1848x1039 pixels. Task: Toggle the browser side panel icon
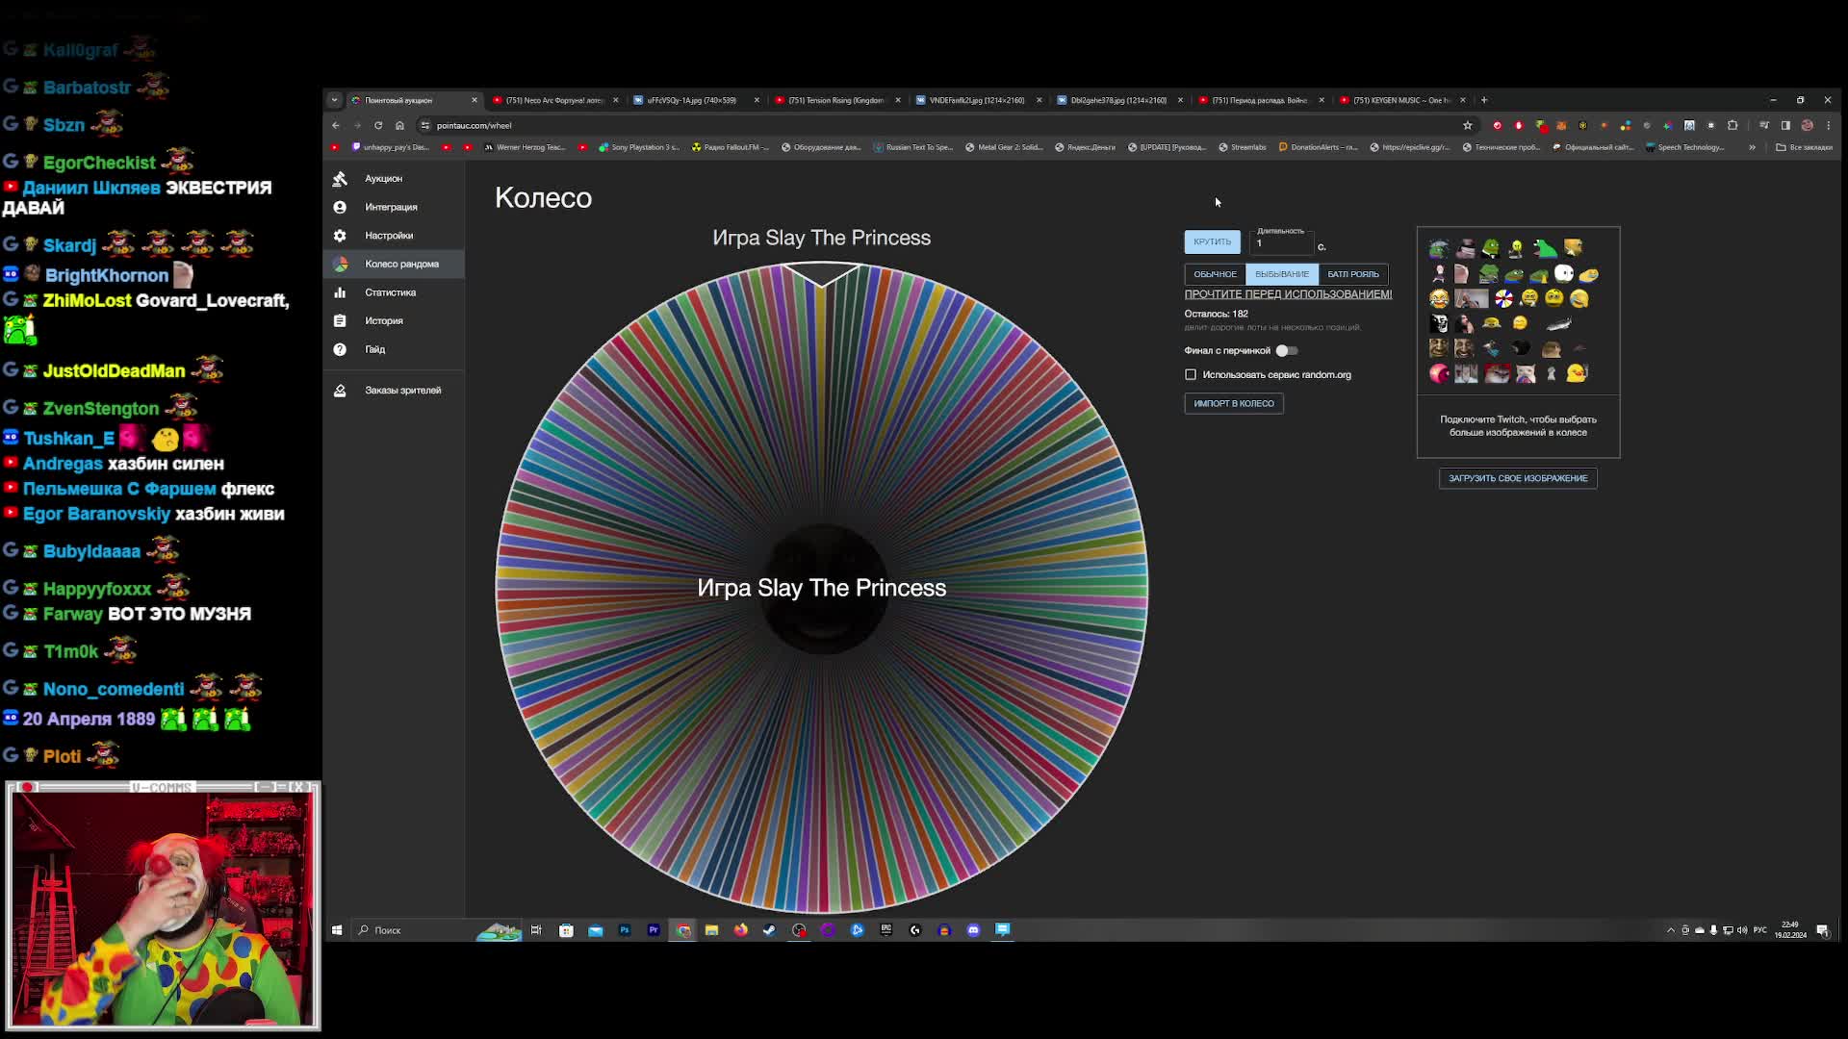click(x=1785, y=126)
